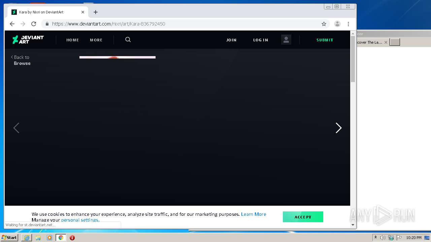The image size is (431, 242).
Task: Click the taskbar clock showing 10:20 PM
Action: click(413, 238)
